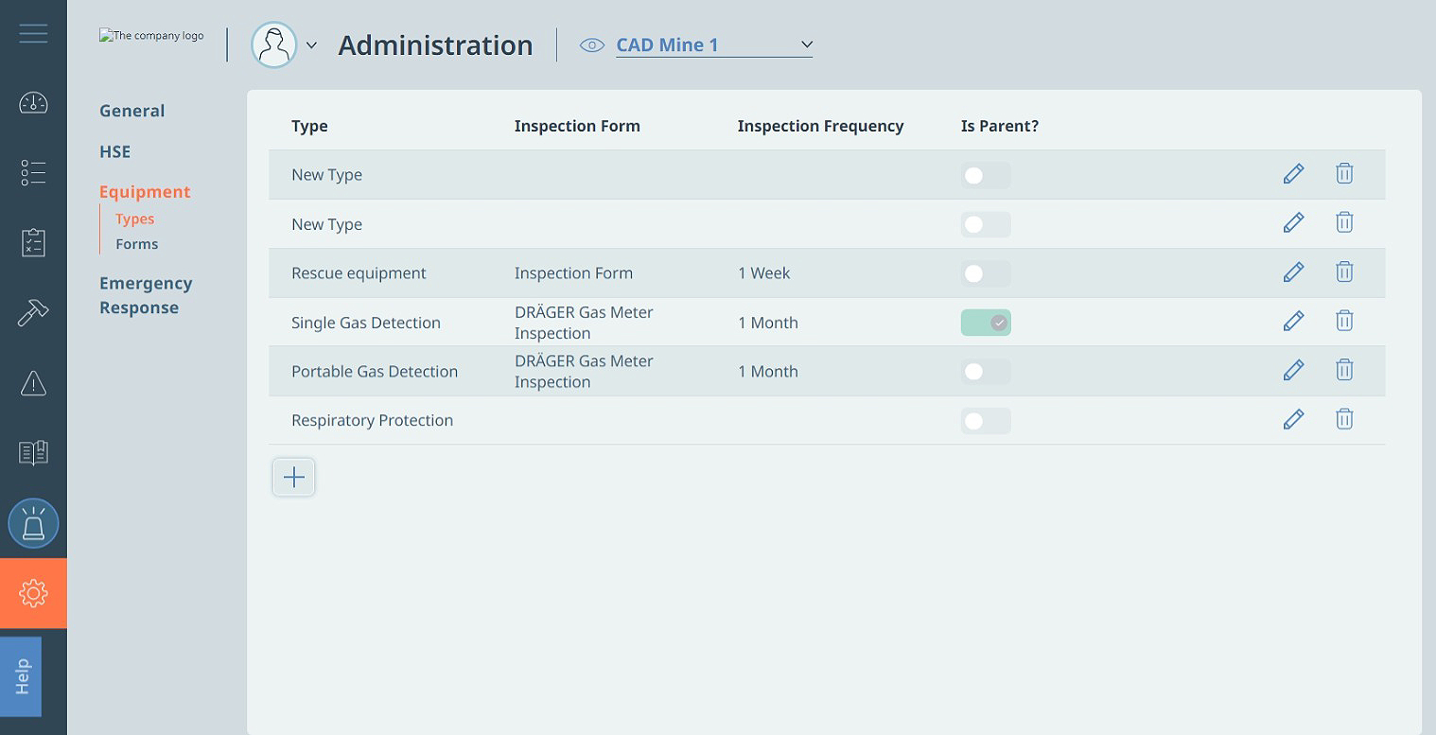This screenshot has width=1436, height=735.
Task: Open the emergency alarm siren icon in the sidebar
Action: [33, 523]
